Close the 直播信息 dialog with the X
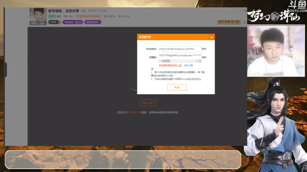Viewport: 307px width, 172px height. click(x=211, y=37)
